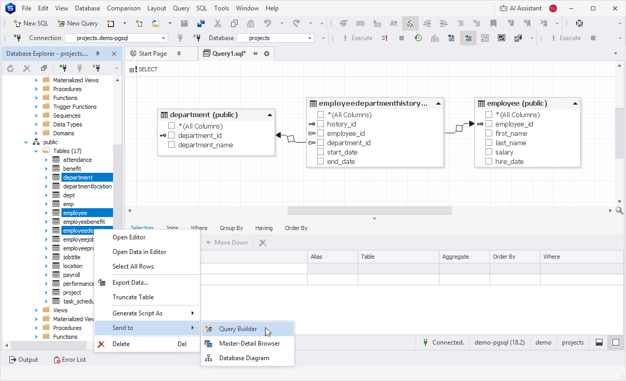Open query history with the green clock icon

click(418, 38)
